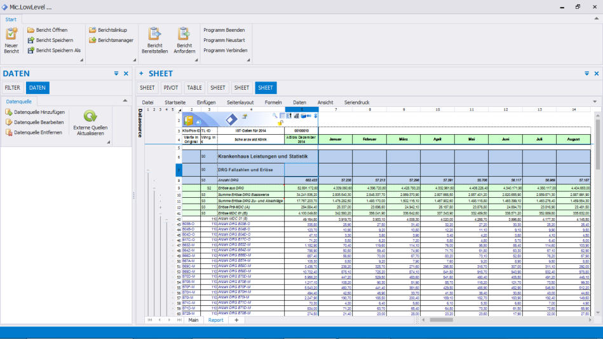Open the DATEN panel dropdown arrow
This screenshot has width=603, height=339.
pos(116,74)
